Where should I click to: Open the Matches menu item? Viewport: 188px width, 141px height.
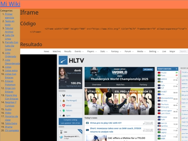pyautogui.click(x=57, y=52)
